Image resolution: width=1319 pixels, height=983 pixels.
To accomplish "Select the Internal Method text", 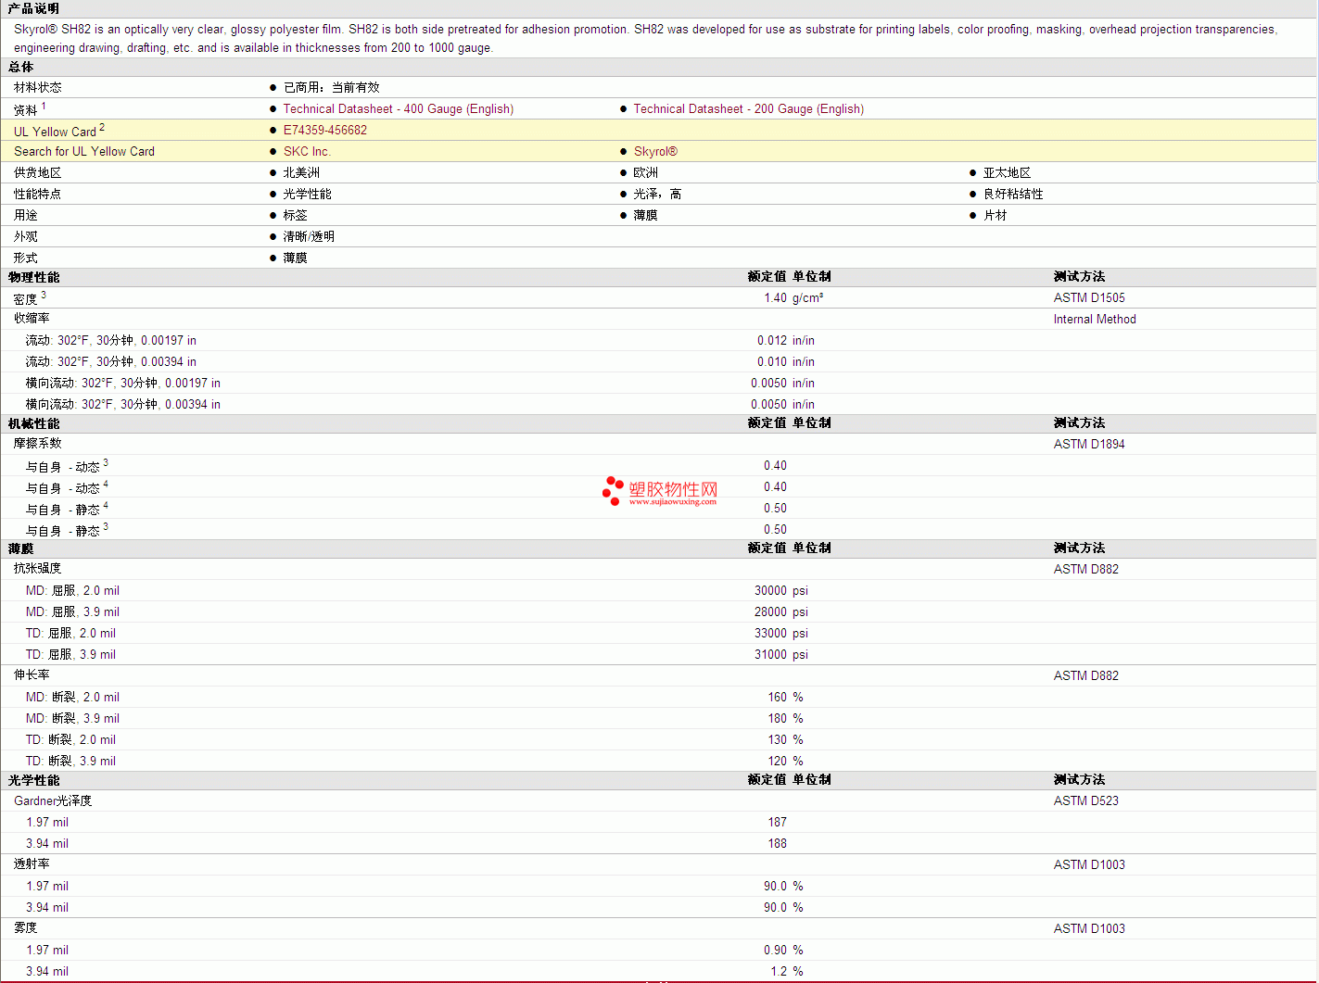I will (x=1095, y=319).
